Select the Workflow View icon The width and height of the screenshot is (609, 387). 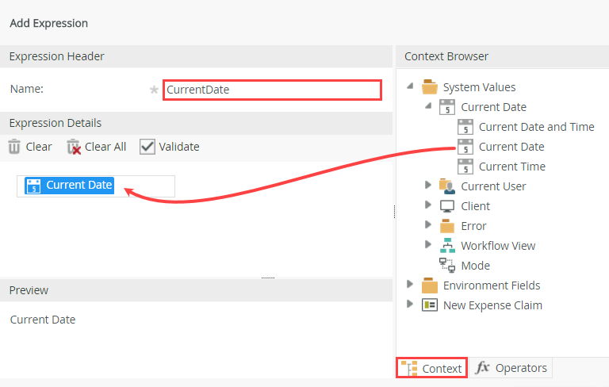tap(447, 246)
